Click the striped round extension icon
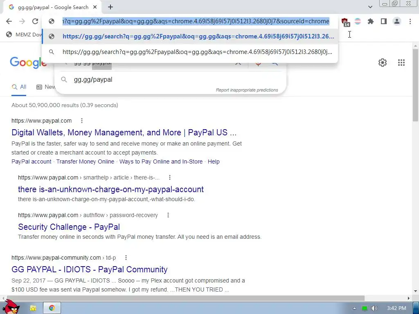 358,21
